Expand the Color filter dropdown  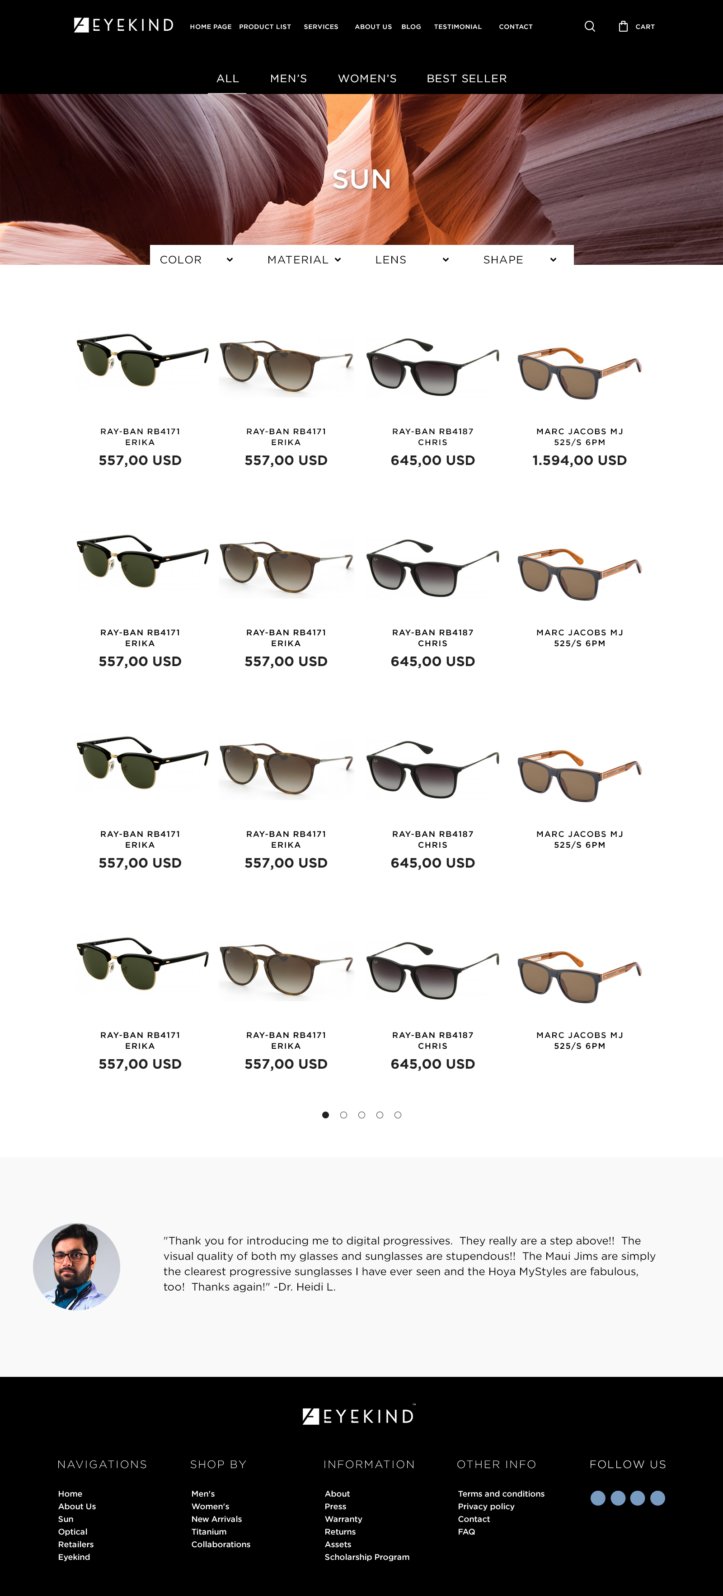(x=197, y=259)
